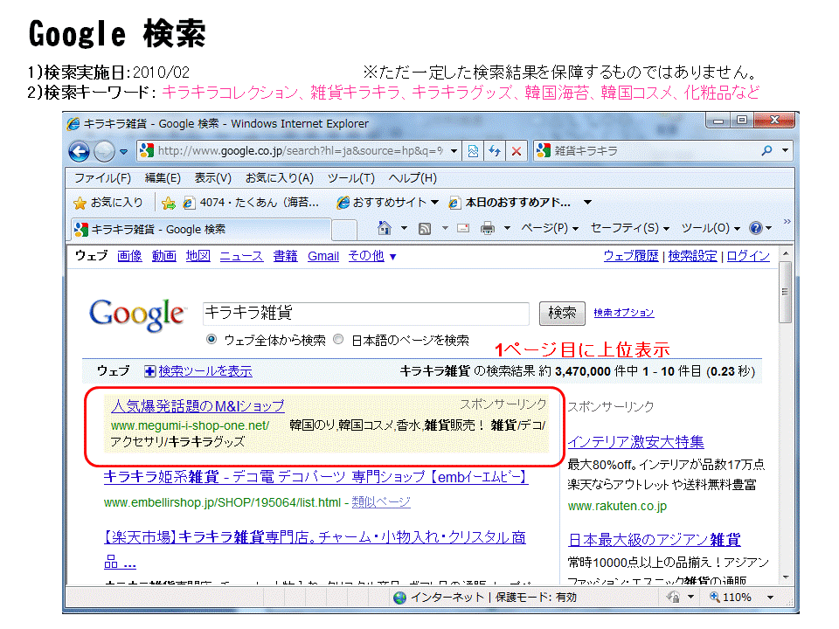The width and height of the screenshot is (839, 629).
Task: Open the 編集(E) menu
Action: pos(163,178)
